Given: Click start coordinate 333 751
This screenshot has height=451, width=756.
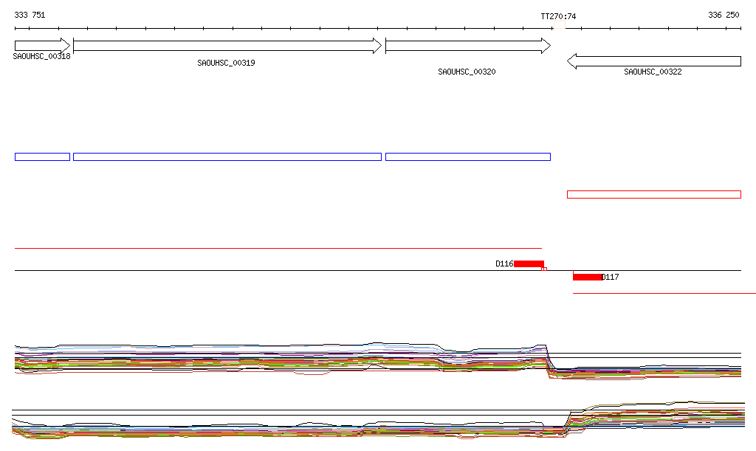Looking at the screenshot, I should tap(30, 15).
